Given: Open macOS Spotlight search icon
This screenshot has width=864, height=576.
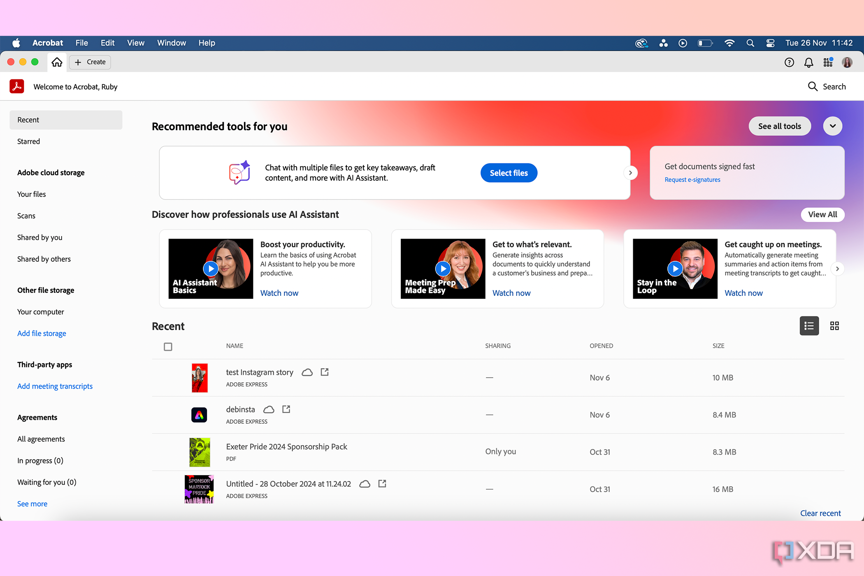Looking at the screenshot, I should 750,43.
